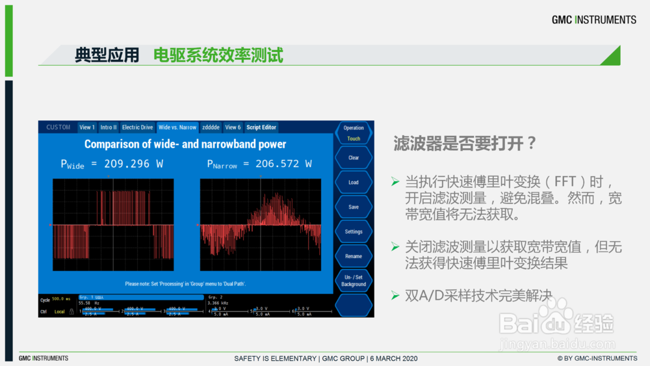Select the Wide vs. Narrow tab
Image resolution: width=650 pixels, height=366 pixels.
(177, 127)
